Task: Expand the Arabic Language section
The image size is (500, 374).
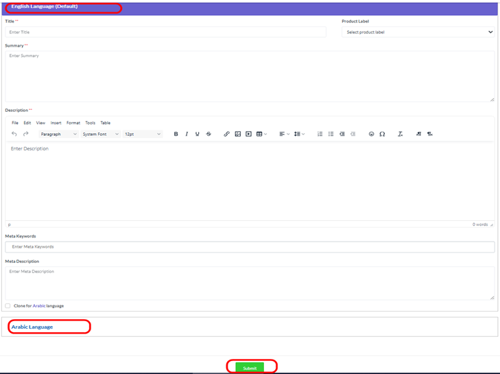Action: [32, 327]
